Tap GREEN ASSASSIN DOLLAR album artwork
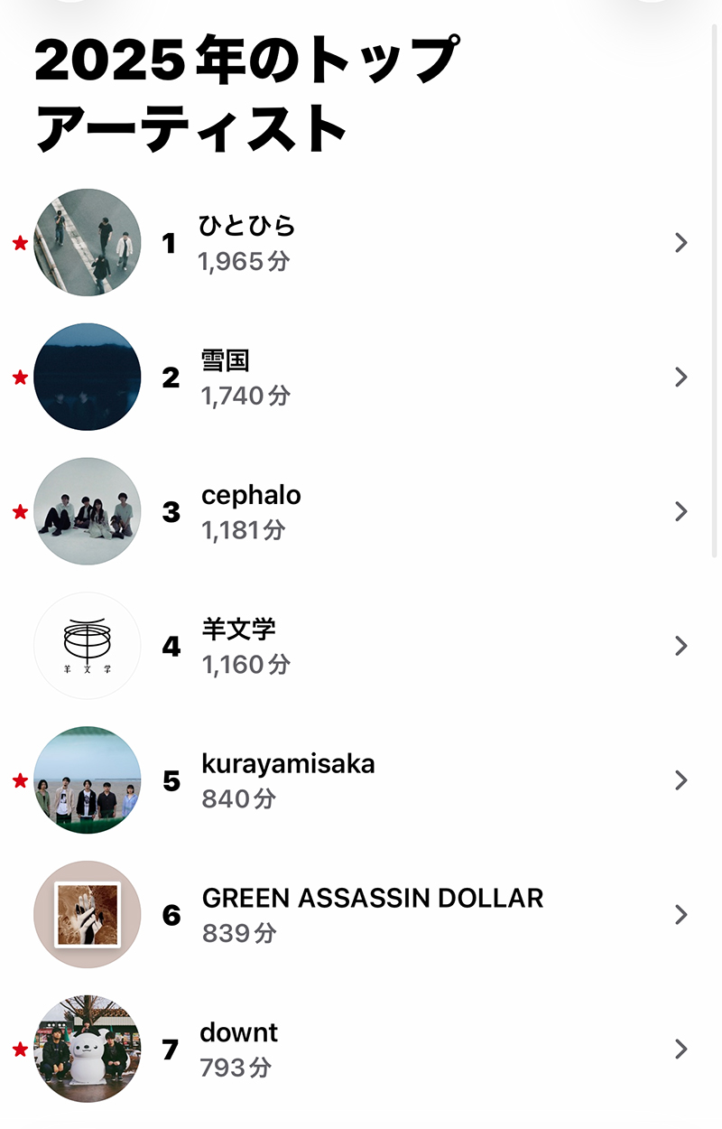Screen dimensions: 722x1129 click(88, 915)
